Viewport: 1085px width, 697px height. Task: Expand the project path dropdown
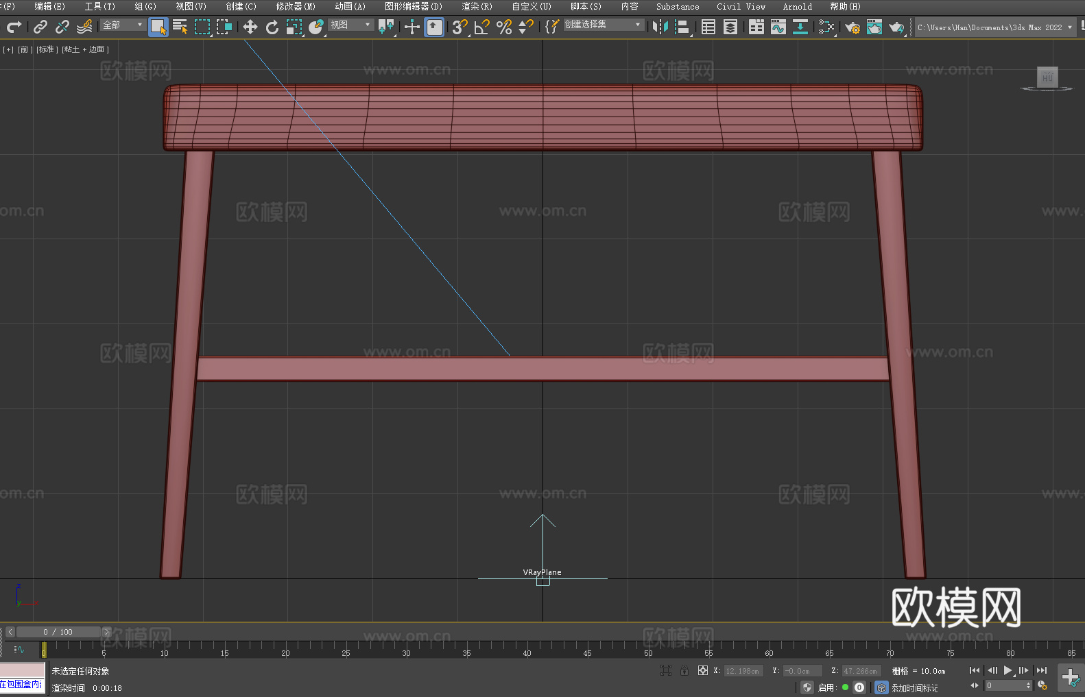(1069, 27)
